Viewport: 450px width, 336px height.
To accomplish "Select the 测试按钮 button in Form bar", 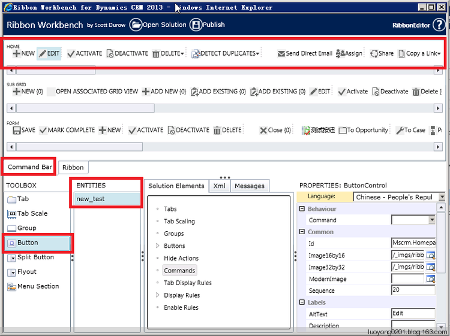I will coord(318,131).
